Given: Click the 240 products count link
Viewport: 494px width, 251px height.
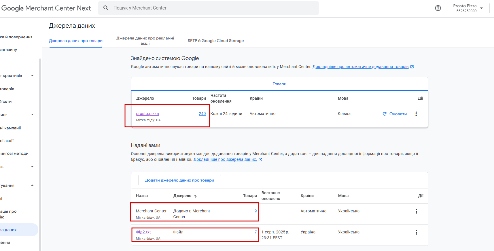Looking at the screenshot, I should 202,114.
